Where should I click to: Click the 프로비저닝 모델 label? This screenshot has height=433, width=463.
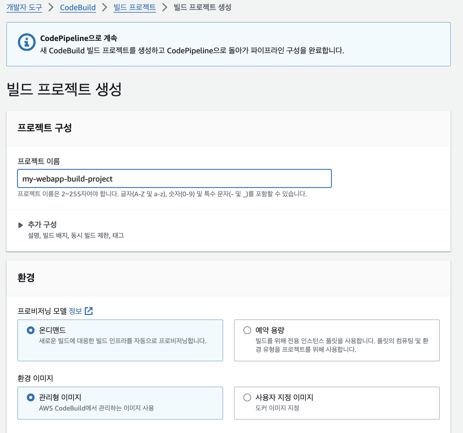click(x=42, y=311)
